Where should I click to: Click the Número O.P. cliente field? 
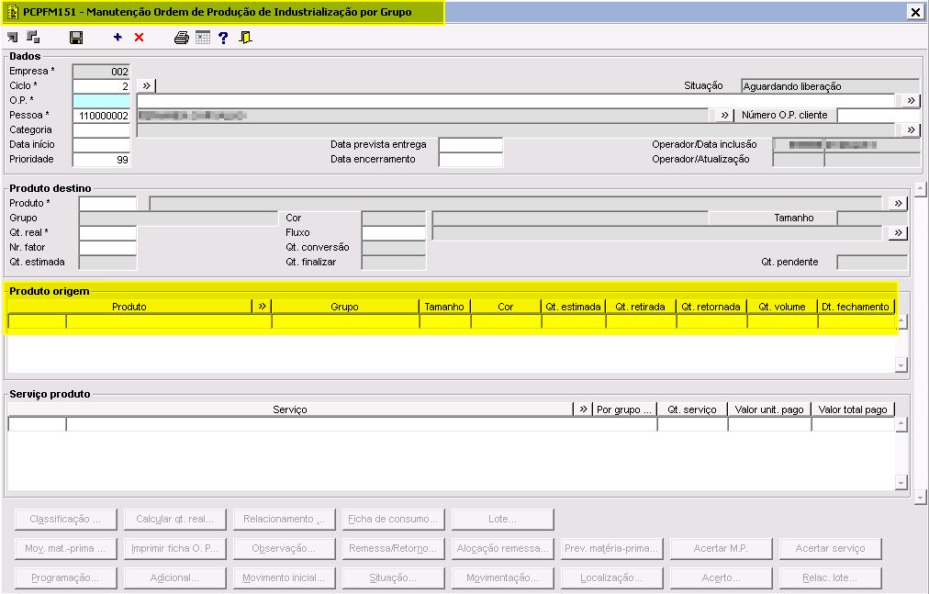coord(879,116)
